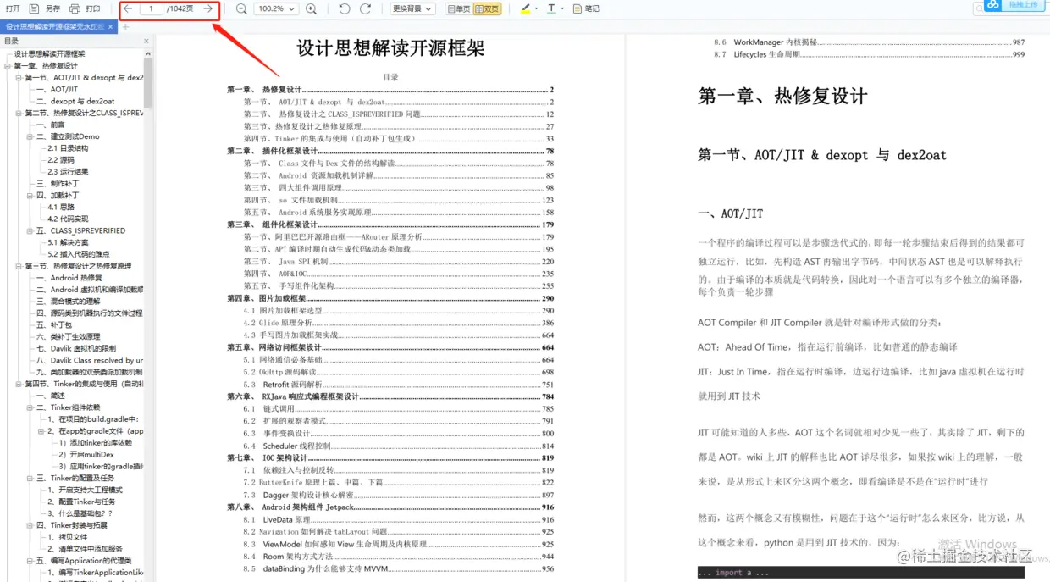Select outline item 2.3 运行结果
The height and width of the screenshot is (582, 1050).
pos(68,171)
